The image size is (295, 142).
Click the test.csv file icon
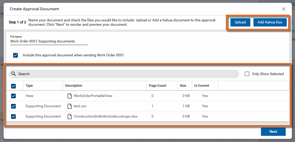pyautogui.click(x=69, y=106)
